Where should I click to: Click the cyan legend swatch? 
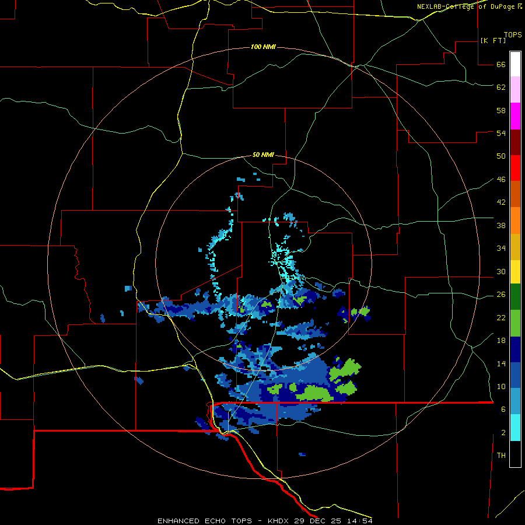515,428
